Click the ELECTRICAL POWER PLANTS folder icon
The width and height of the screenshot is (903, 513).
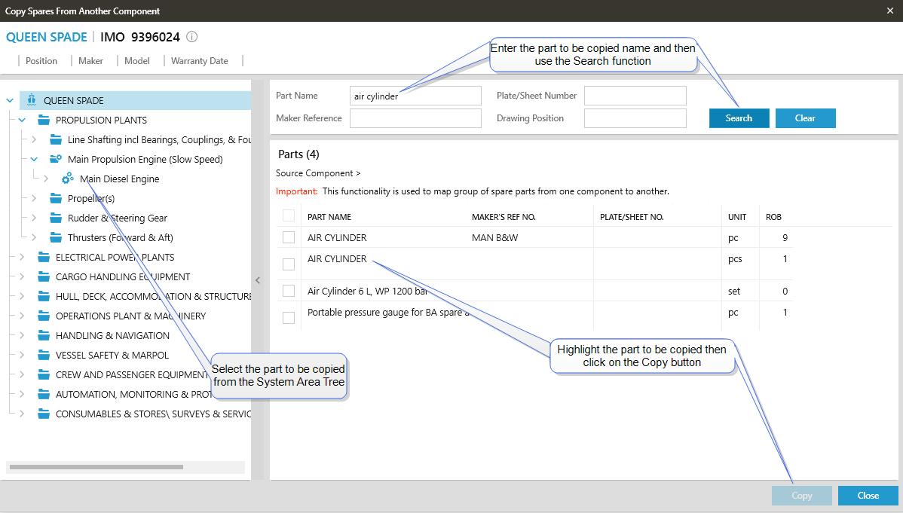click(44, 257)
